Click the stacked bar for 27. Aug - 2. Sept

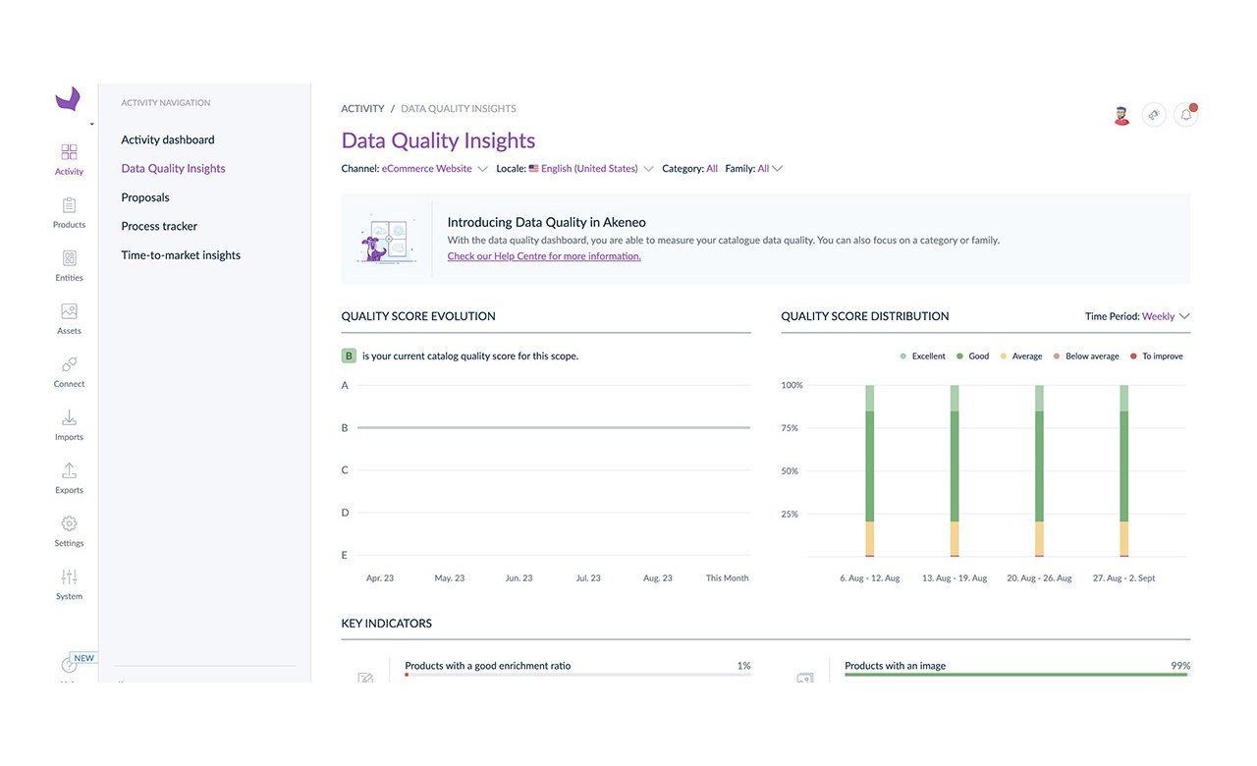[1124, 471]
